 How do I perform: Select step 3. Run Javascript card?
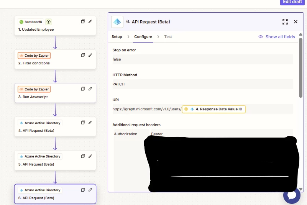click(x=55, y=93)
